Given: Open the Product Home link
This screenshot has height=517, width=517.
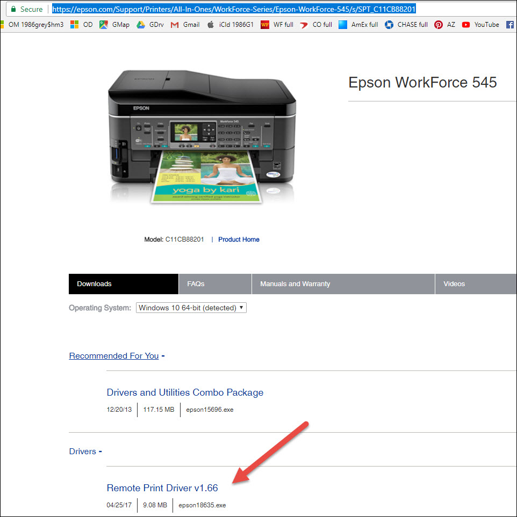Looking at the screenshot, I should [239, 239].
